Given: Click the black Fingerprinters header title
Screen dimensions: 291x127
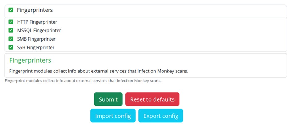Looking at the screenshot, I should [35, 10].
